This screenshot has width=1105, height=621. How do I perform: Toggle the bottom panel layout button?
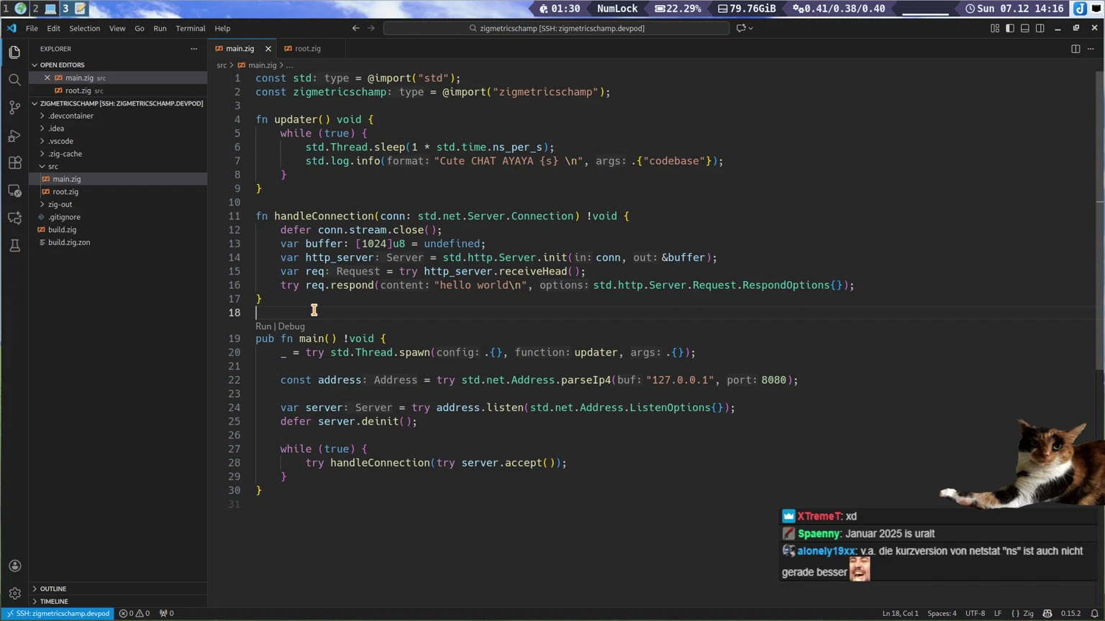point(1025,28)
